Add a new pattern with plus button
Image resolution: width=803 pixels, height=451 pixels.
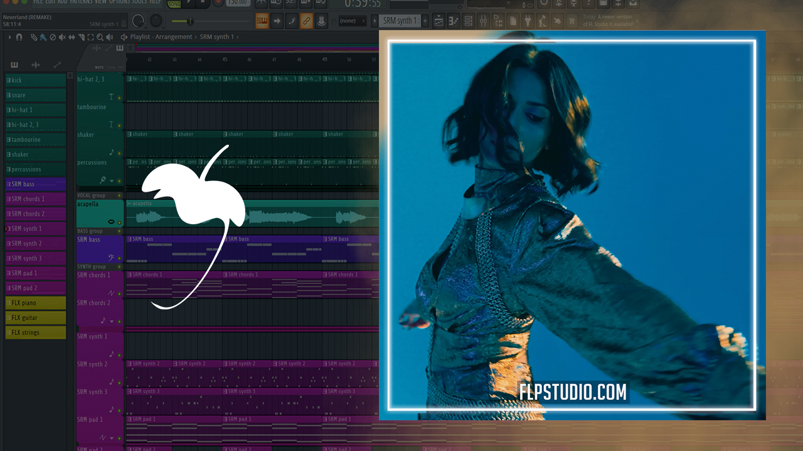[x=425, y=21]
